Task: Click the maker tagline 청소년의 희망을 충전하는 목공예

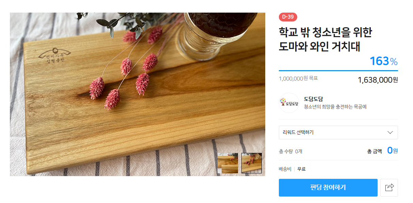Action: pyautogui.click(x=335, y=107)
